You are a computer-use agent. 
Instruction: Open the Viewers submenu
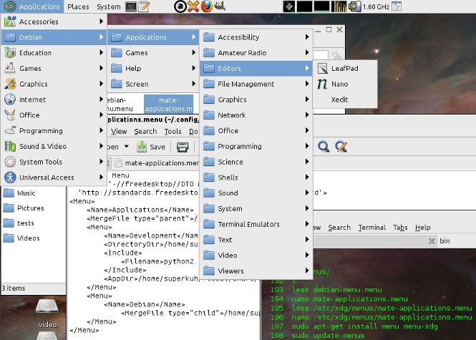tap(256, 271)
